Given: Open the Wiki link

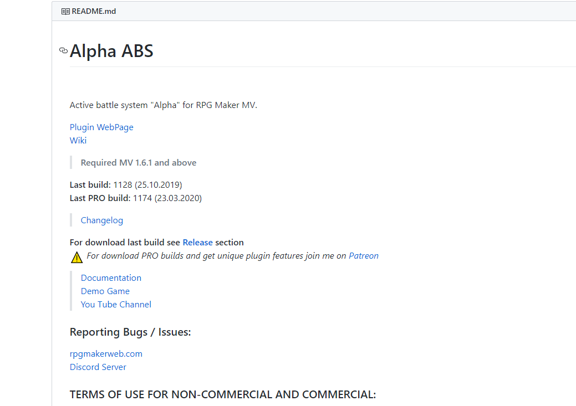Looking at the screenshot, I should tap(78, 141).
